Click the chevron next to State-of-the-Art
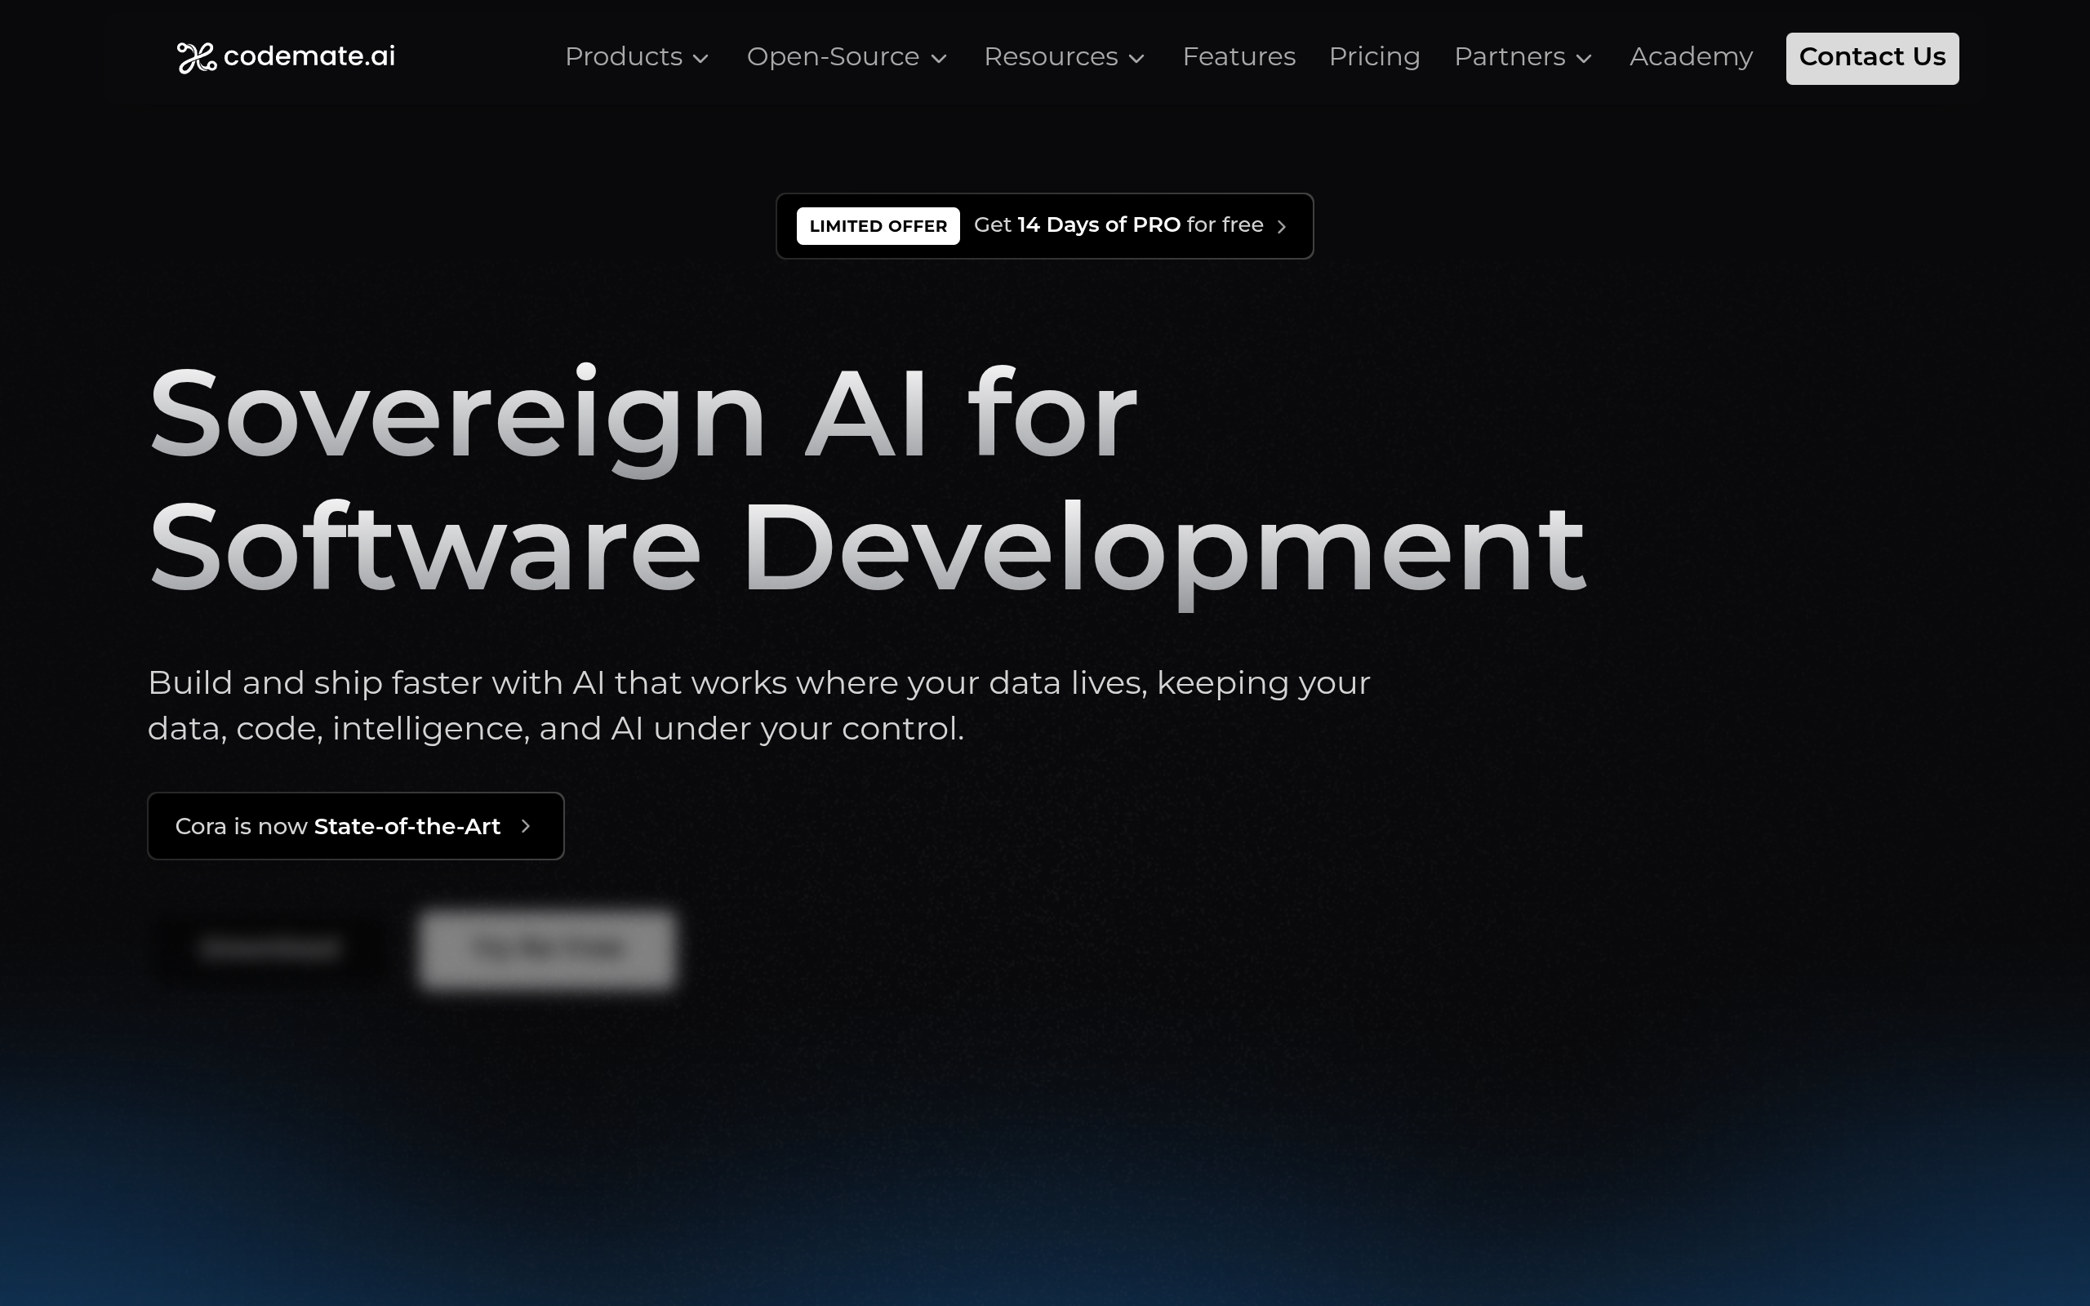Viewport: 2090px width, 1306px height. click(x=525, y=827)
